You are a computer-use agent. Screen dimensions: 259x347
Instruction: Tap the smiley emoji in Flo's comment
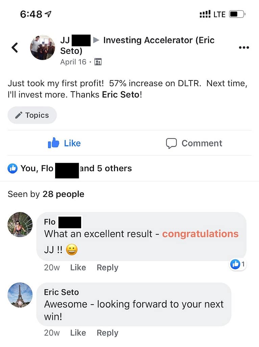tap(71, 249)
